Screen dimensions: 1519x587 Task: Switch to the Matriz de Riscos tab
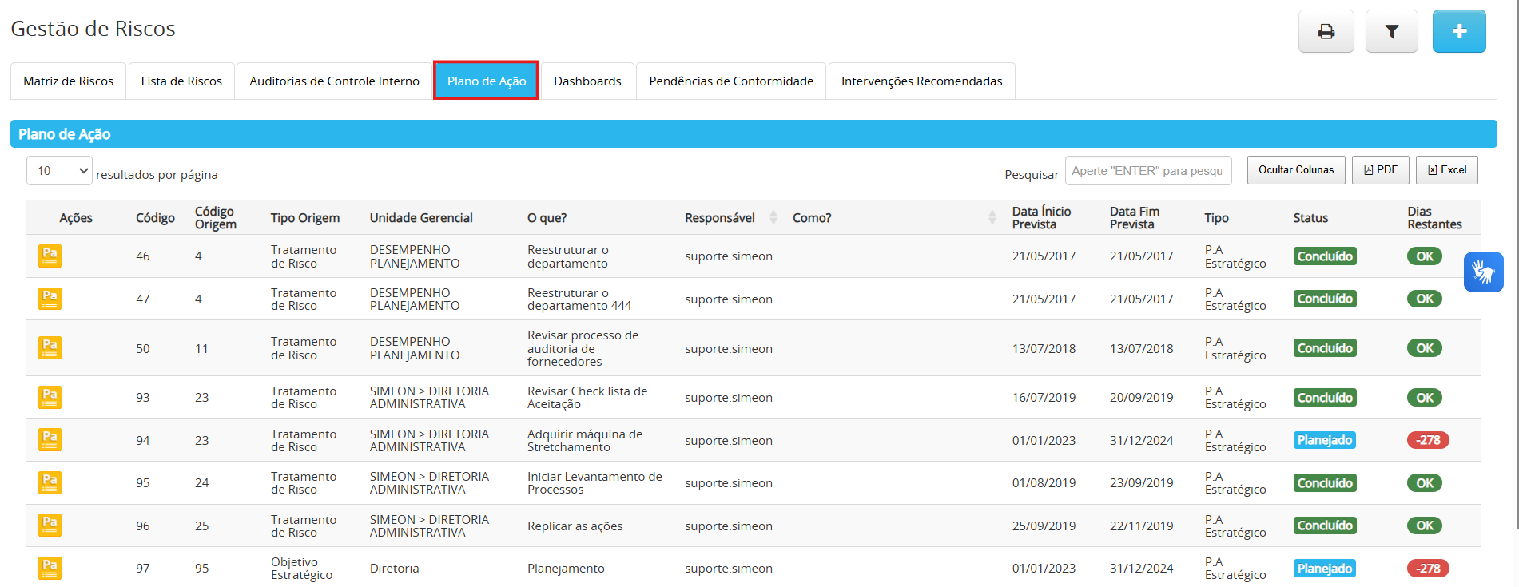(69, 81)
